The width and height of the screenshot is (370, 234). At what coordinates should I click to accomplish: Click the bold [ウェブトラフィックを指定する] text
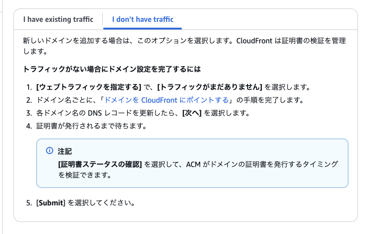[x=88, y=87]
